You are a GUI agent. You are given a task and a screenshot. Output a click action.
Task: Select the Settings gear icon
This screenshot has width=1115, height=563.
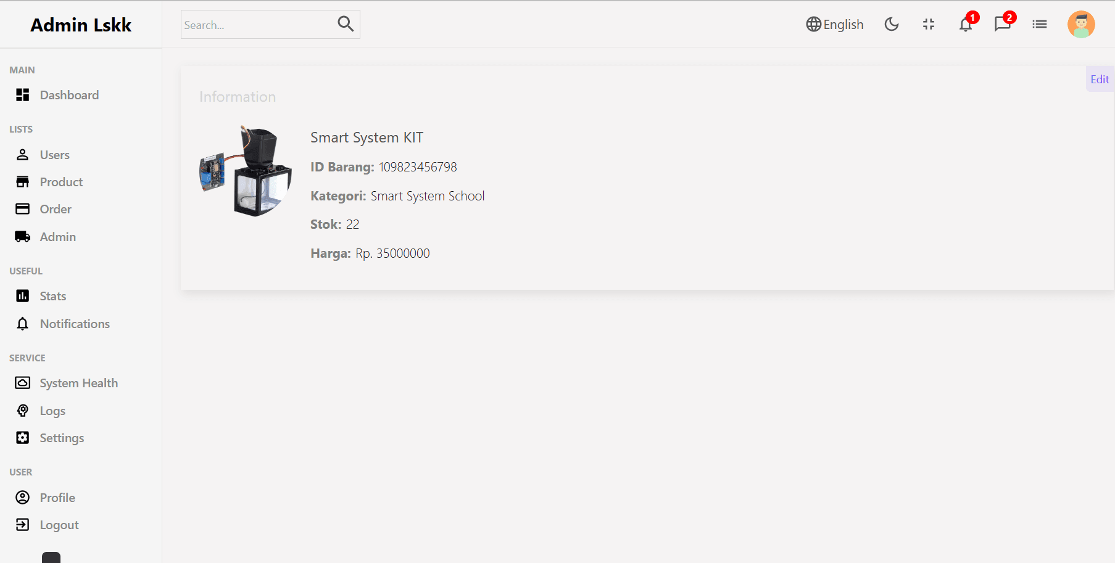pyautogui.click(x=23, y=438)
